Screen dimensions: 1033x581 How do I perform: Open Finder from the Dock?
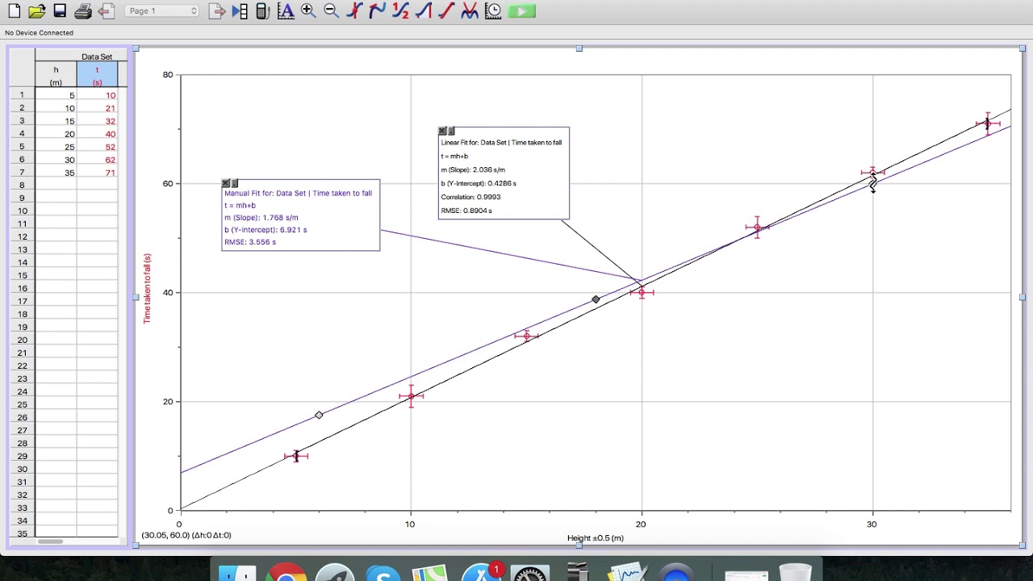pos(237,572)
